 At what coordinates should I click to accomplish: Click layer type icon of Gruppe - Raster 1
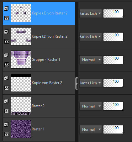tap(6, 55)
